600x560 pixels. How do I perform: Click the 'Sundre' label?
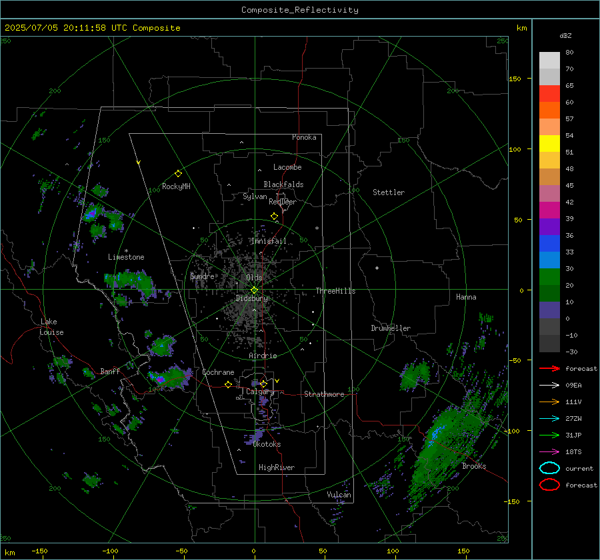point(202,276)
